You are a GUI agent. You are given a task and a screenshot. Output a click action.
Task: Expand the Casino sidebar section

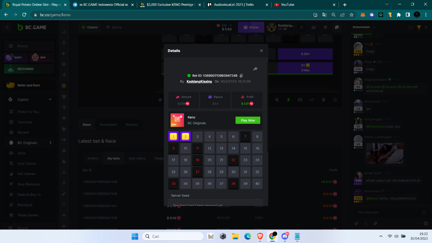(x=50, y=99)
